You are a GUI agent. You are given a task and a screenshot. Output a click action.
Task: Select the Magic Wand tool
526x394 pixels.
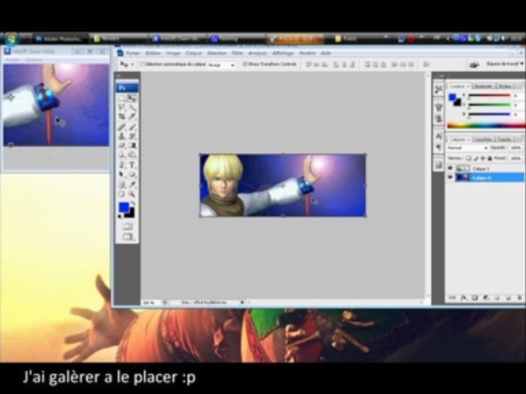[132, 108]
